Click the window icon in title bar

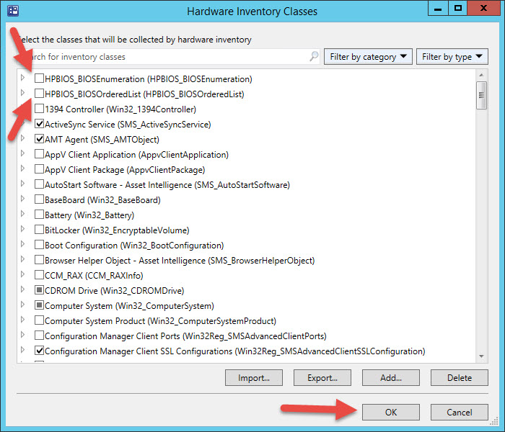12,11
